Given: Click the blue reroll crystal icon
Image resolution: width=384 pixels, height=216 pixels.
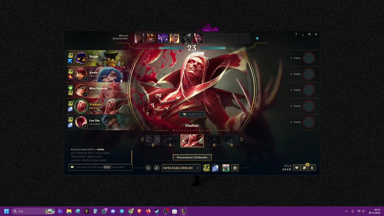Looking at the screenshot, I should [x=257, y=38].
